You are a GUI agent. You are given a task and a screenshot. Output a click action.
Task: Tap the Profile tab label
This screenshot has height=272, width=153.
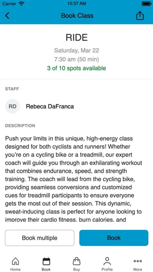coord(107,269)
